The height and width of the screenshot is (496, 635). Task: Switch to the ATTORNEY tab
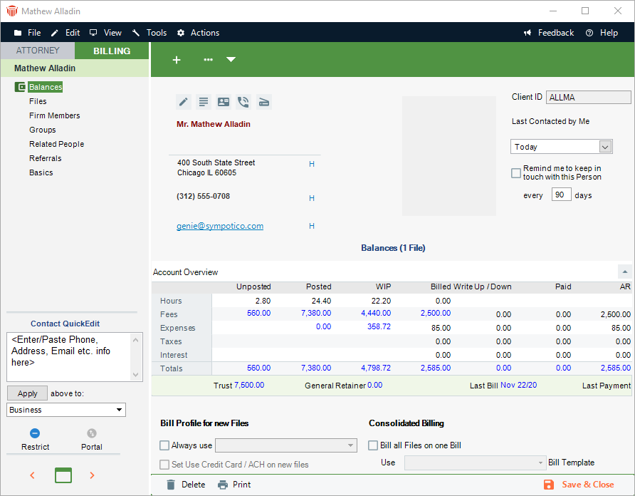click(x=37, y=51)
